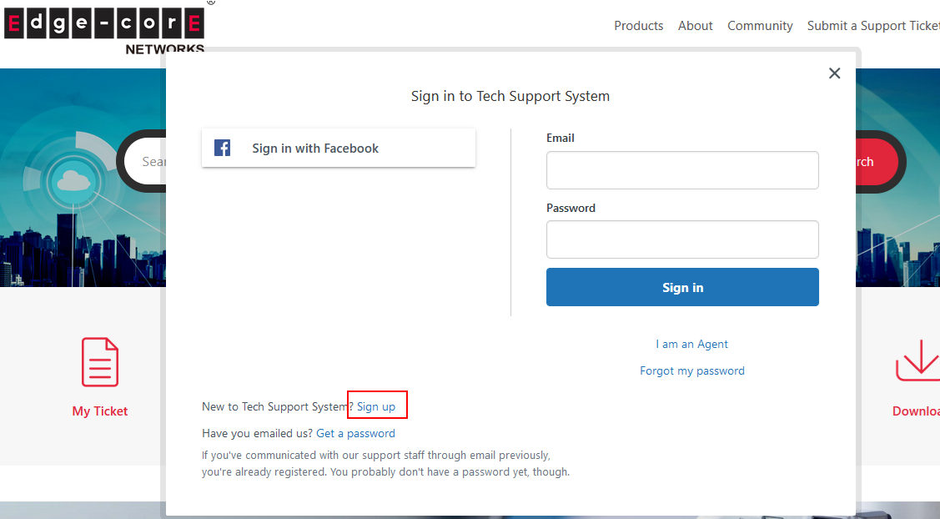940x519 pixels.
Task: Select the Sign in to Tech Support heading
Action: (x=510, y=96)
